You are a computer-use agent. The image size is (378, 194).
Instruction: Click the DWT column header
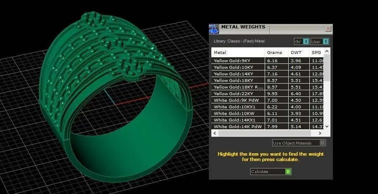point(299,52)
